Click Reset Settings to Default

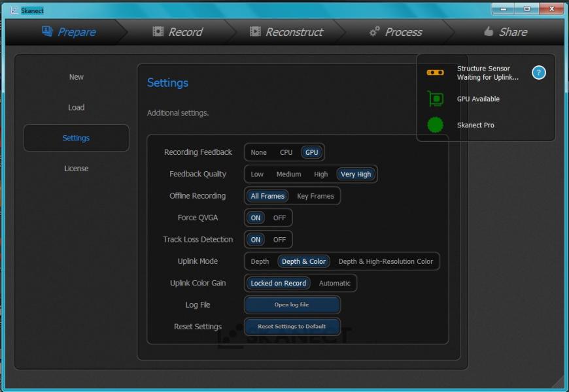(292, 327)
